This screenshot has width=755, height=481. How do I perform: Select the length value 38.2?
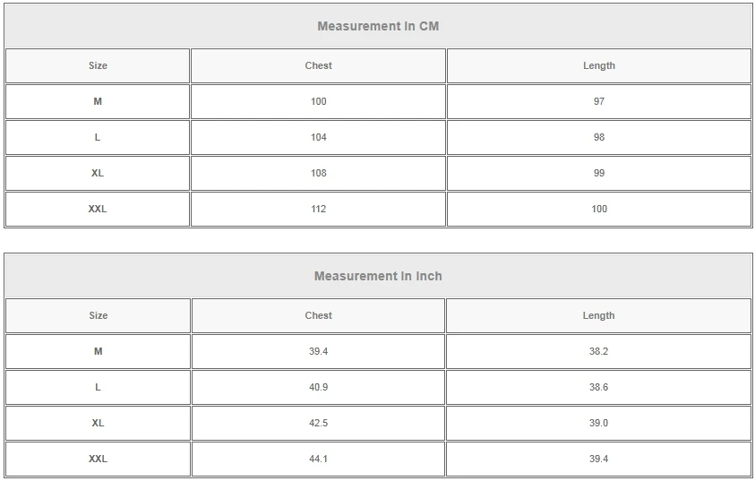click(x=598, y=351)
